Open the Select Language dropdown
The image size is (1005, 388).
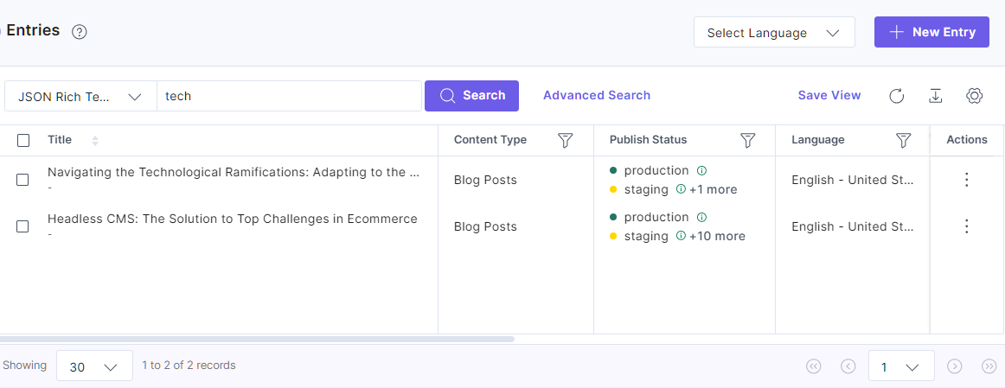tap(774, 32)
